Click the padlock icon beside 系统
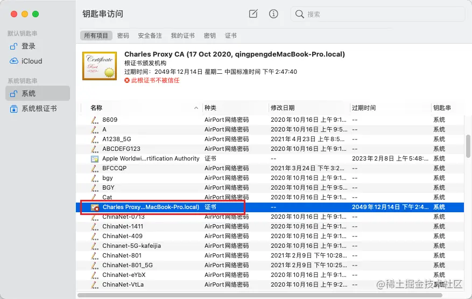 point(13,93)
